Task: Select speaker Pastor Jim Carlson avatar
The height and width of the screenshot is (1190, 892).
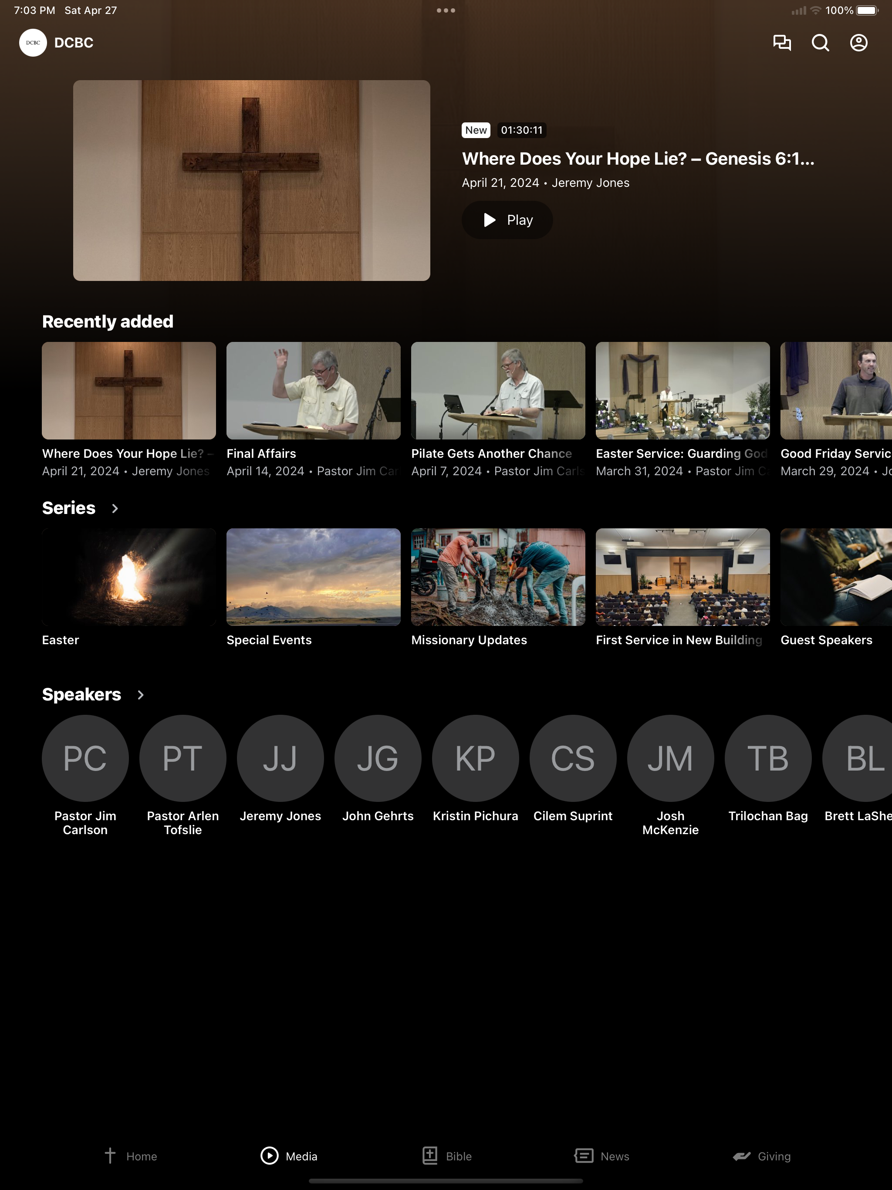Action: [85, 758]
